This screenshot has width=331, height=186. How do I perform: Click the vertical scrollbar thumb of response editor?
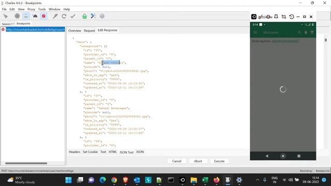326,40
